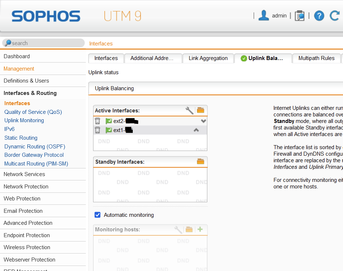Image resolution: width=343 pixels, height=271 pixels.
Task: Open Static Routing in the sidebar
Action: coord(21,138)
